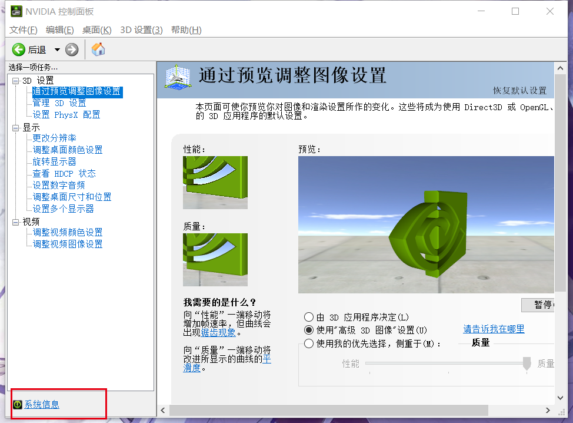Click the vertical scrollbar up arrow

pos(560,68)
